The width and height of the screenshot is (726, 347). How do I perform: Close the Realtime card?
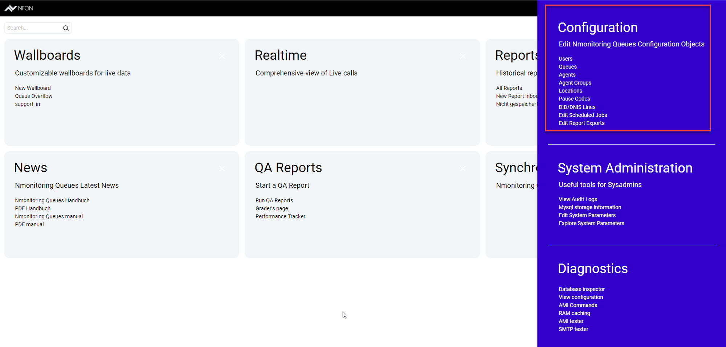[462, 56]
